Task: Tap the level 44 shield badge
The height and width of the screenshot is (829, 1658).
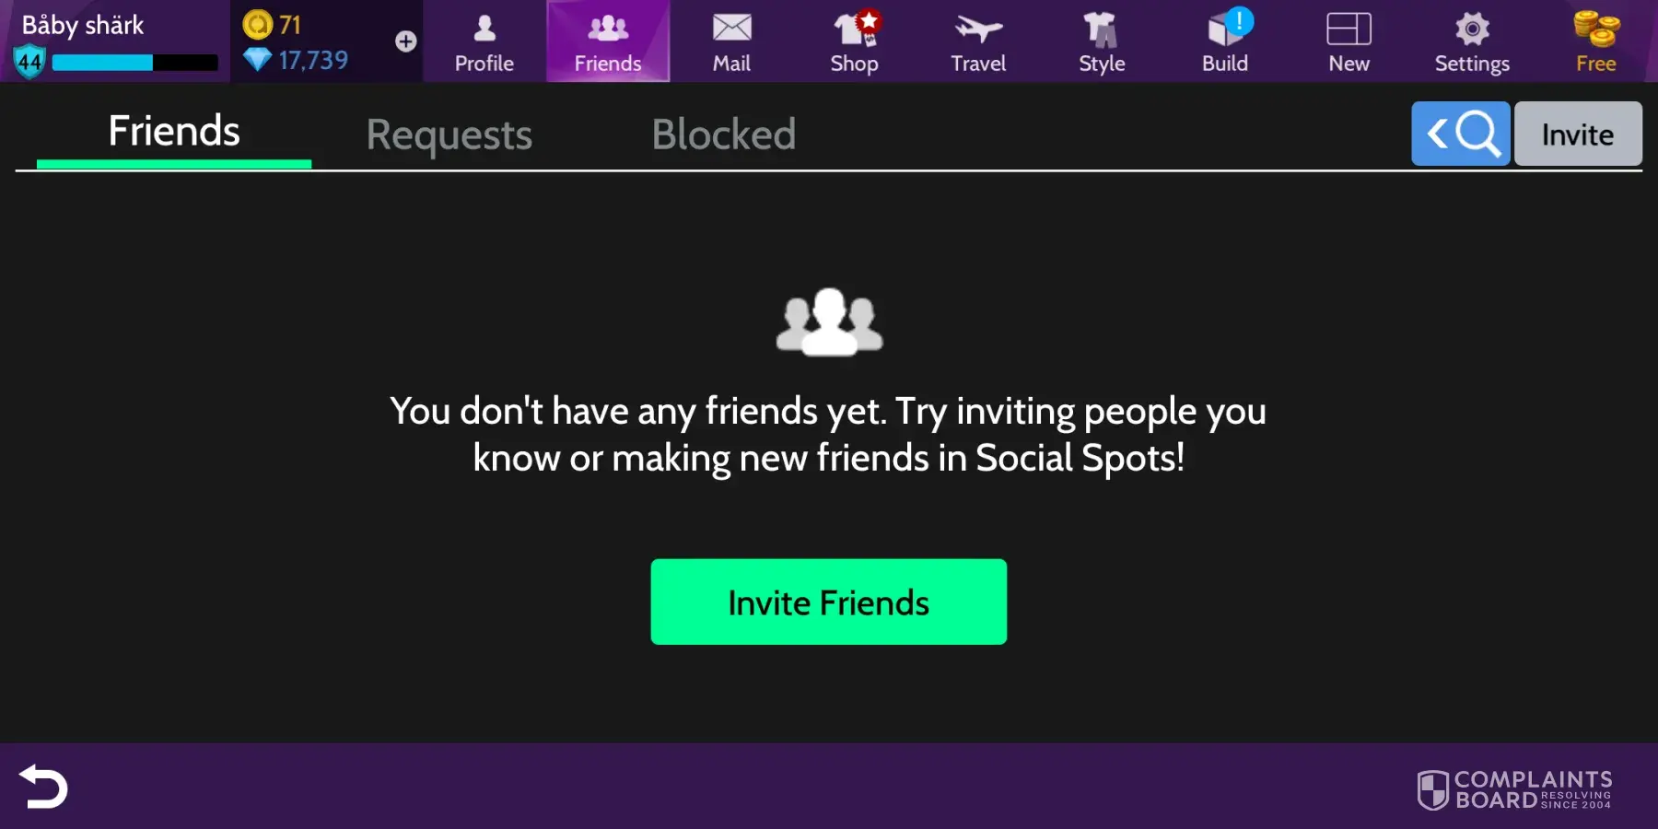Action: click(x=29, y=62)
